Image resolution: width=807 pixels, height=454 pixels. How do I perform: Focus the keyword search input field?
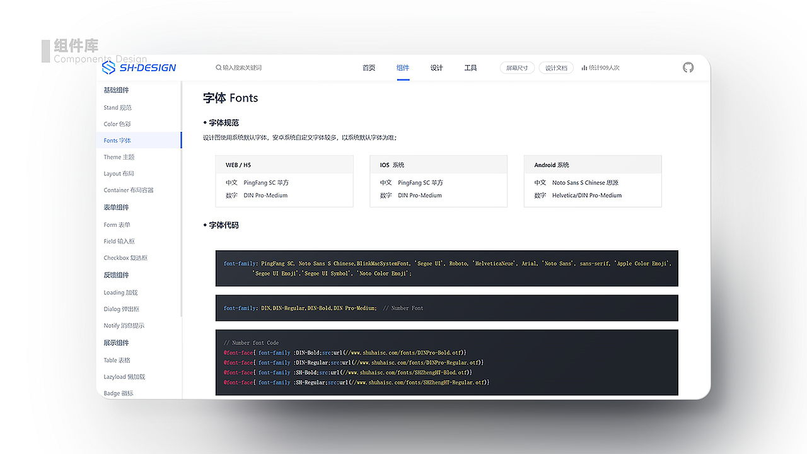click(243, 67)
